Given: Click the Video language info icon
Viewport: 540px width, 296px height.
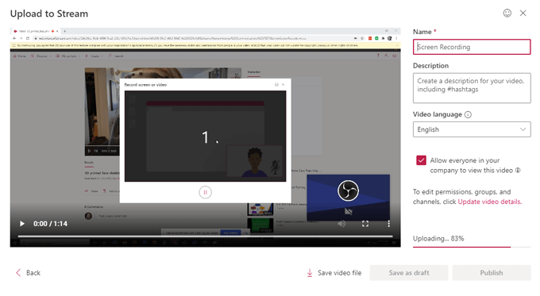Looking at the screenshot, I should 468,114.
